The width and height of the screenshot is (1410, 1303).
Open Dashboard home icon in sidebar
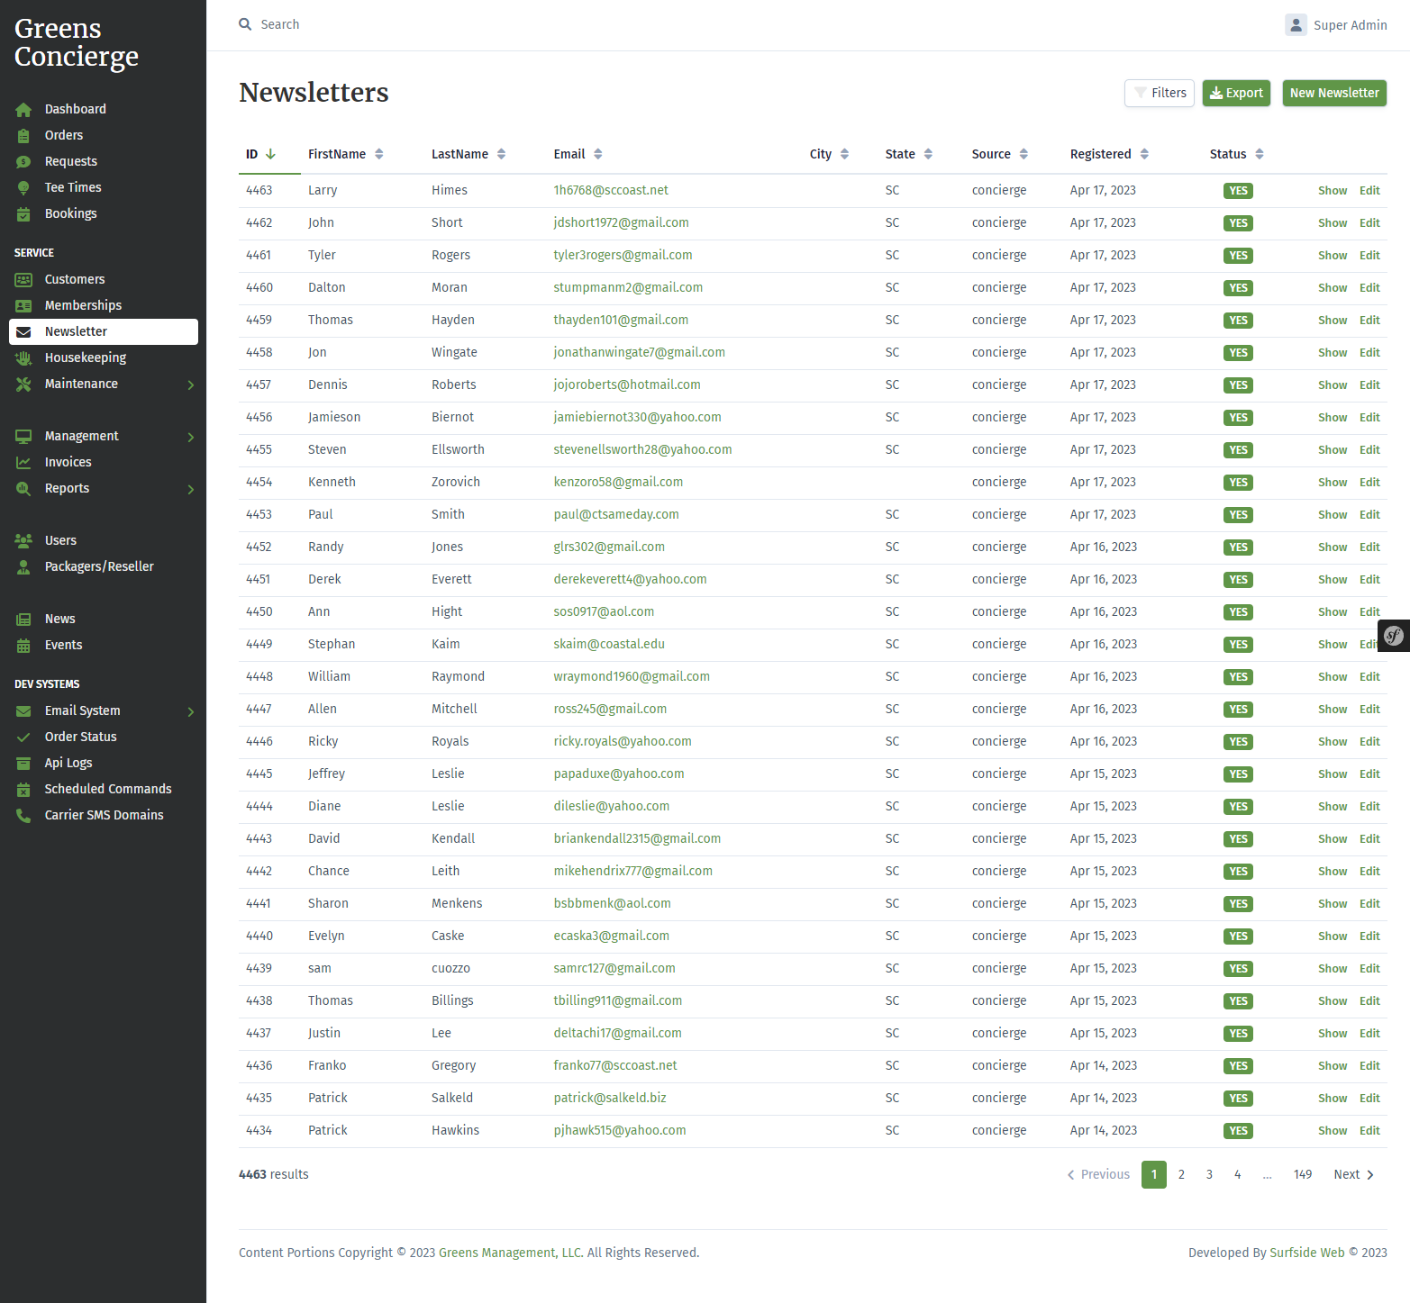point(23,110)
